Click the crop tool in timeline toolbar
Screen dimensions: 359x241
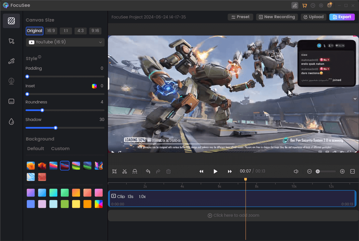click(x=115, y=171)
